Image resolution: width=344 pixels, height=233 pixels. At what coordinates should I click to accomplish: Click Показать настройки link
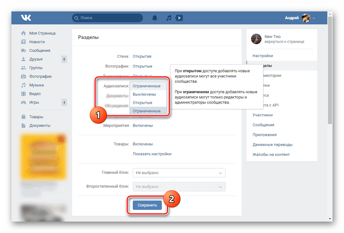pos(152,154)
